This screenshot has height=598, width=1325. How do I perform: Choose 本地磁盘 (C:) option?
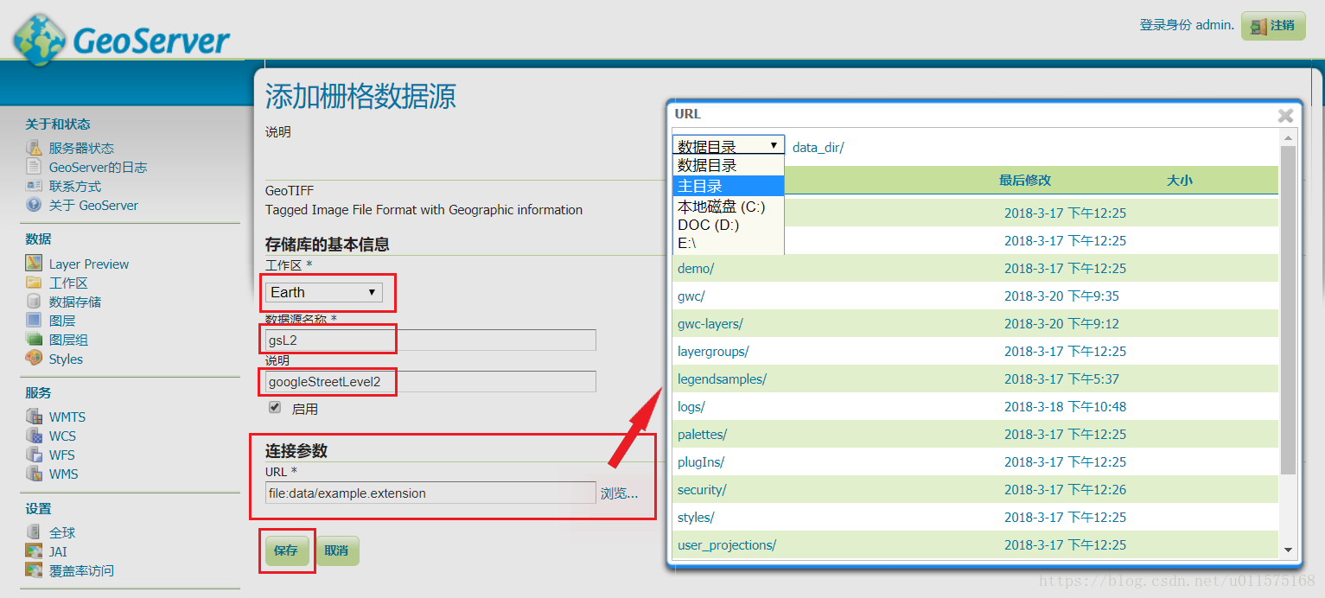(728, 207)
